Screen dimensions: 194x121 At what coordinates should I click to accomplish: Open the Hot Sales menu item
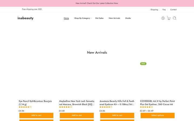point(99,18)
